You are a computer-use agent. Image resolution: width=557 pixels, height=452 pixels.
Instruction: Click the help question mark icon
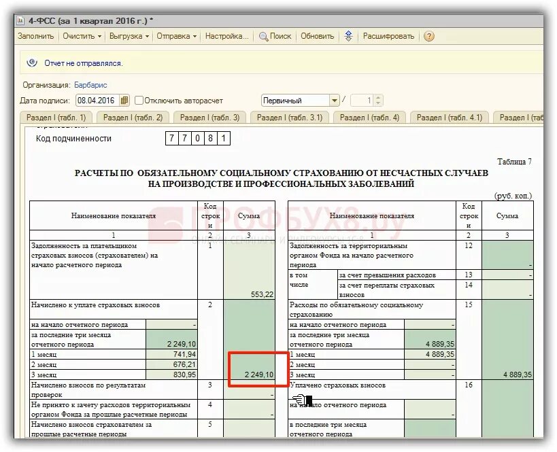click(429, 36)
